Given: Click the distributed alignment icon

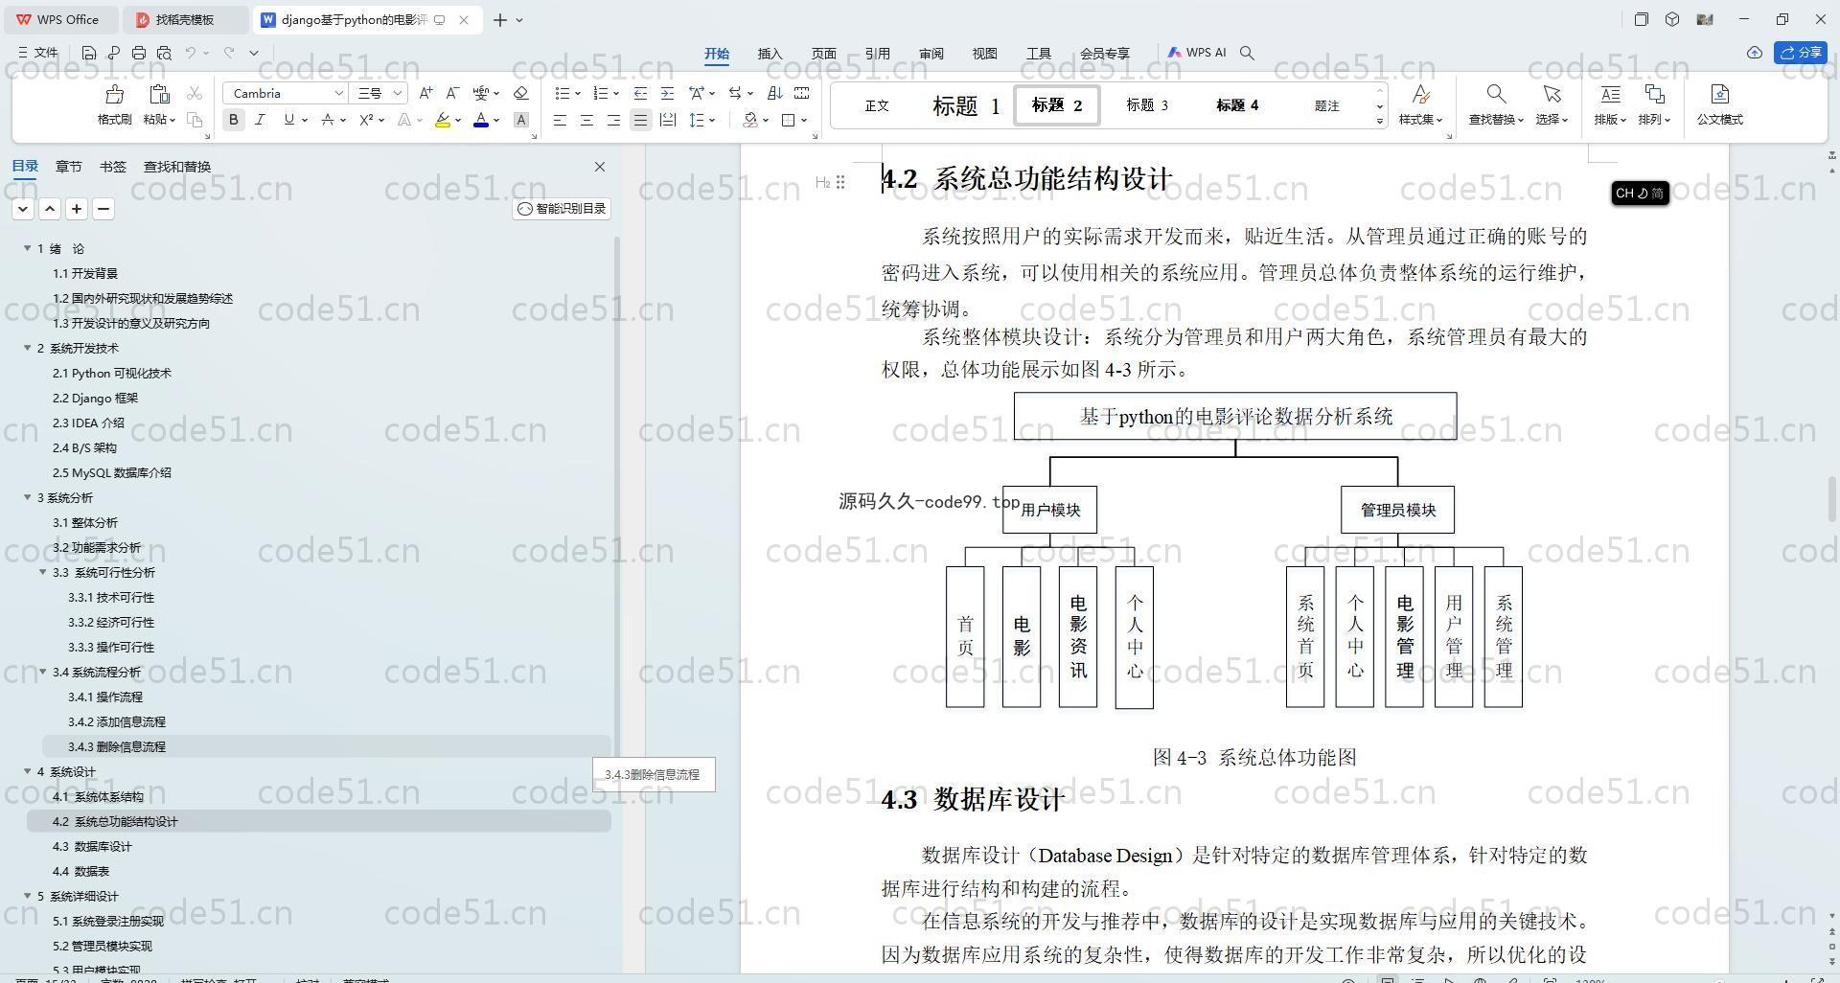Looking at the screenshot, I should tap(667, 120).
